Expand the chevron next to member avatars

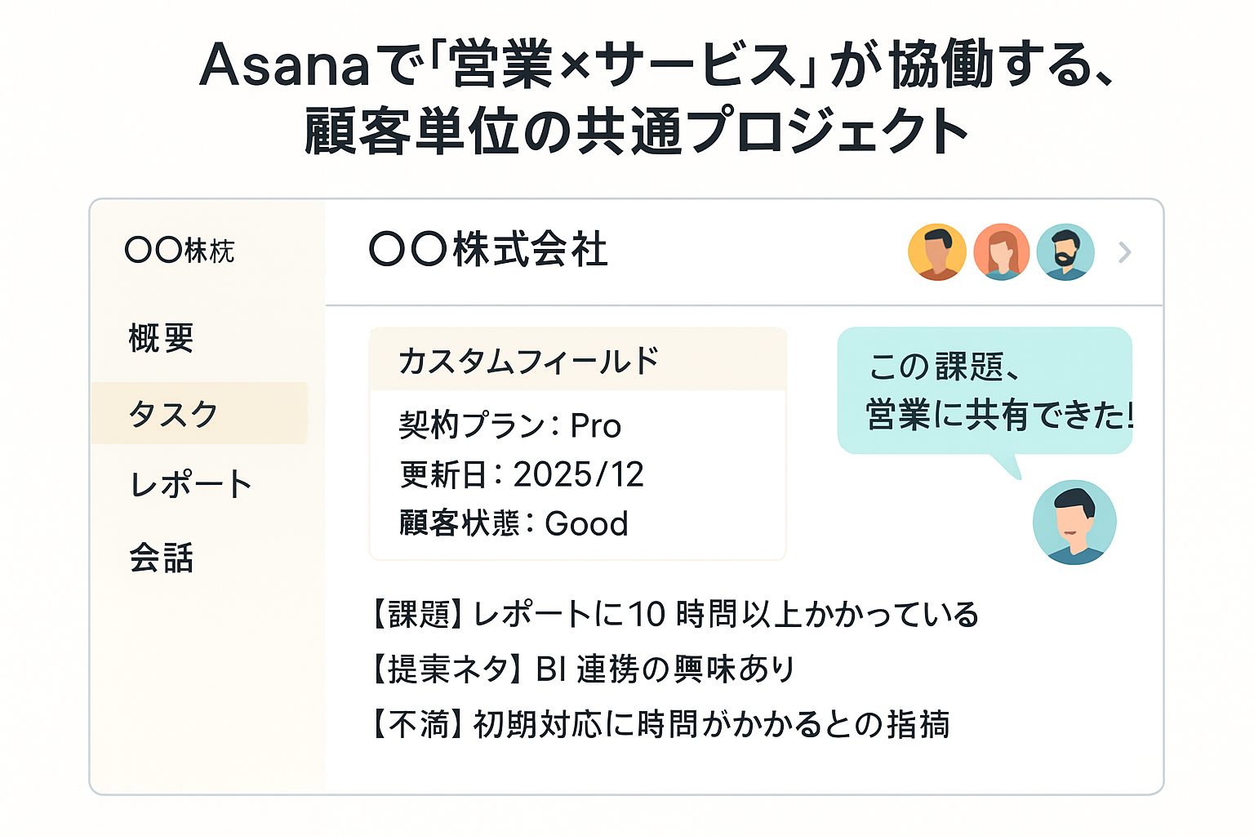[x=1125, y=253]
